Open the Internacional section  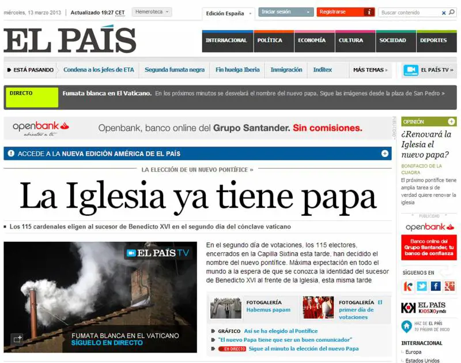(228, 41)
